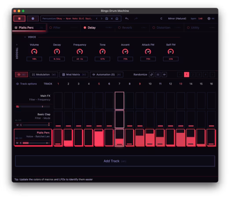
Task: Select pattern page 2
Action: (x=193, y=75)
